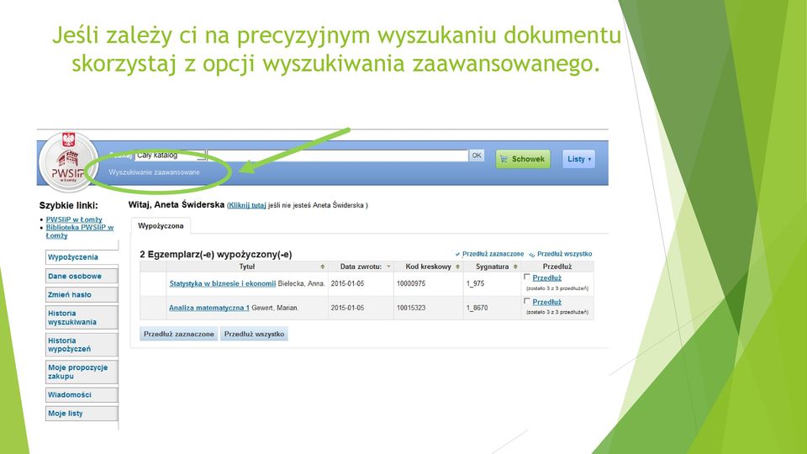Click author name Bielecka, Anna
Viewport: 807px width, 454px height.
(x=301, y=283)
